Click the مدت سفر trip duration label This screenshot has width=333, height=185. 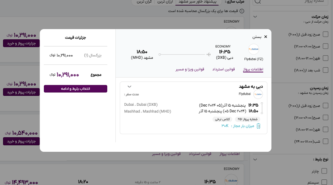(x=132, y=94)
